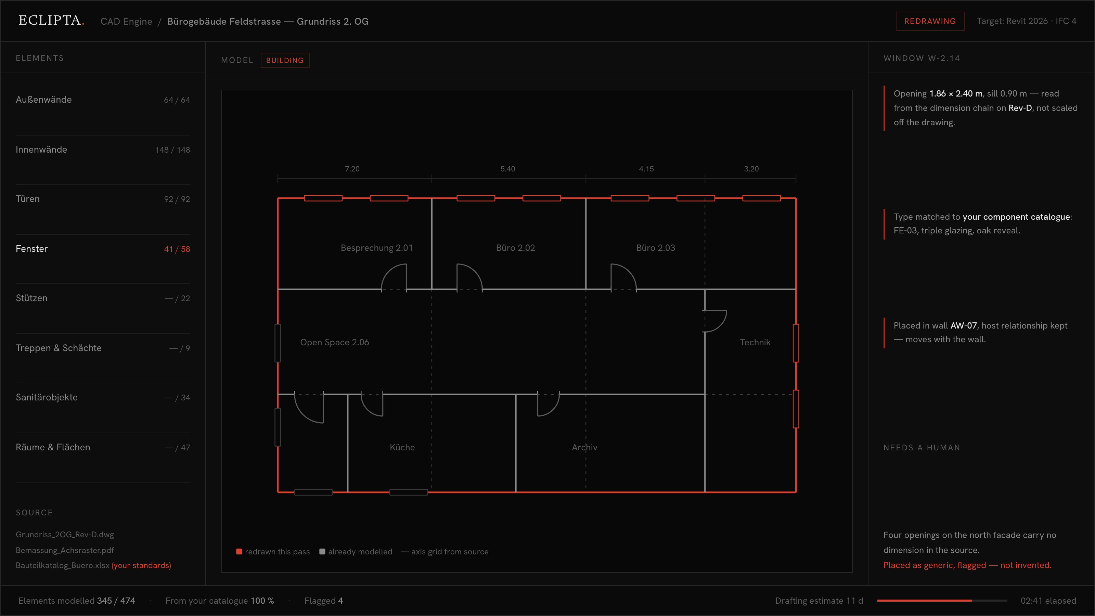Click the drafting progress bar

942,600
